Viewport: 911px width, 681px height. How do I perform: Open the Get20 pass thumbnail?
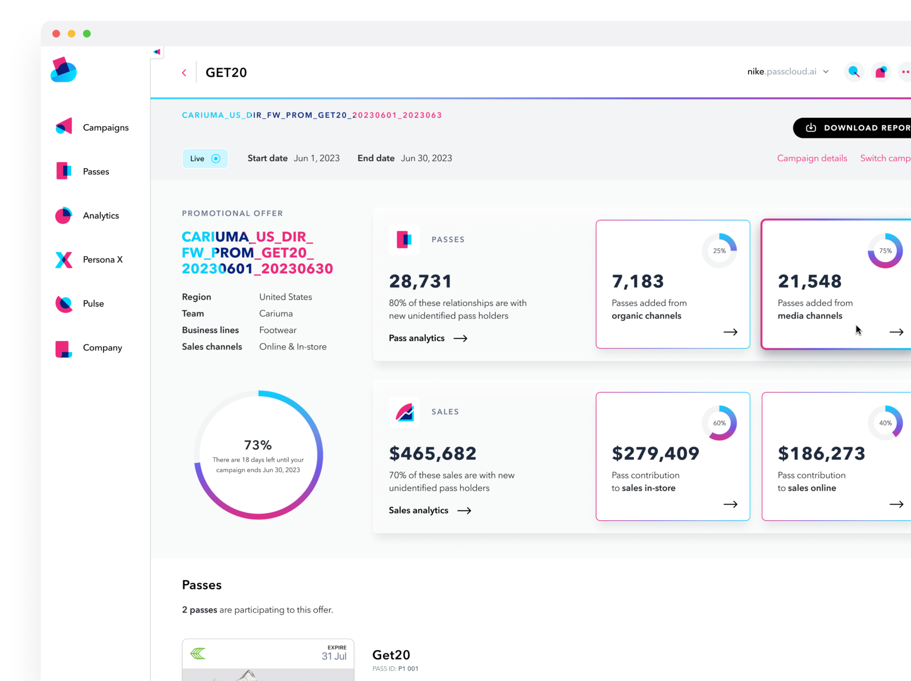pos(268,660)
